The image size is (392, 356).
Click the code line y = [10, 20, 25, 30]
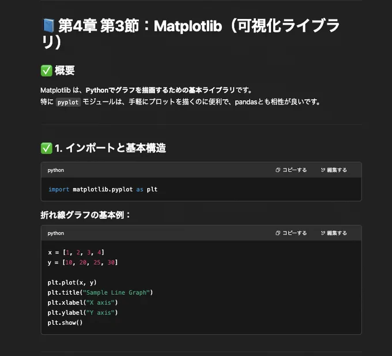coord(83,263)
